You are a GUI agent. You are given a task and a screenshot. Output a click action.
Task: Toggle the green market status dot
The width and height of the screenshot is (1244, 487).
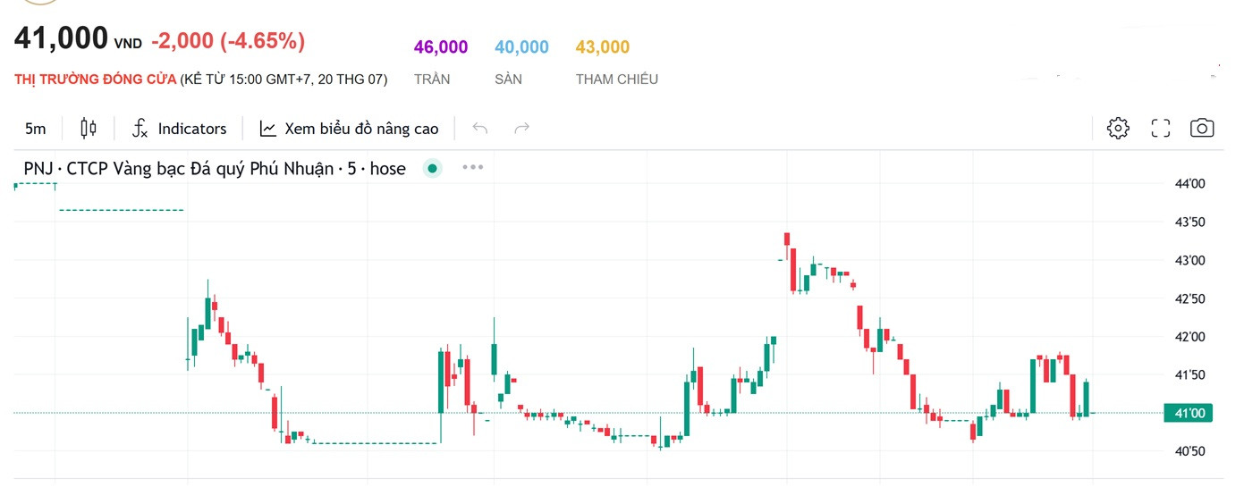pos(433,168)
